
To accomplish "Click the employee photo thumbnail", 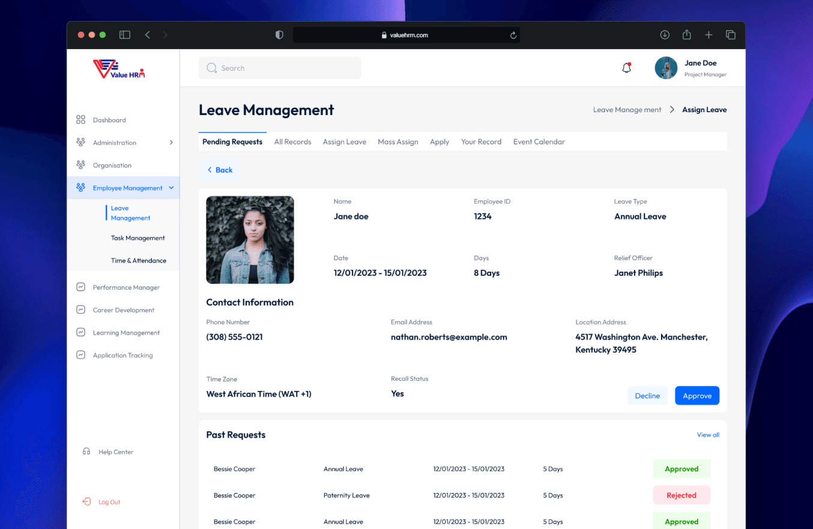I will (x=250, y=240).
